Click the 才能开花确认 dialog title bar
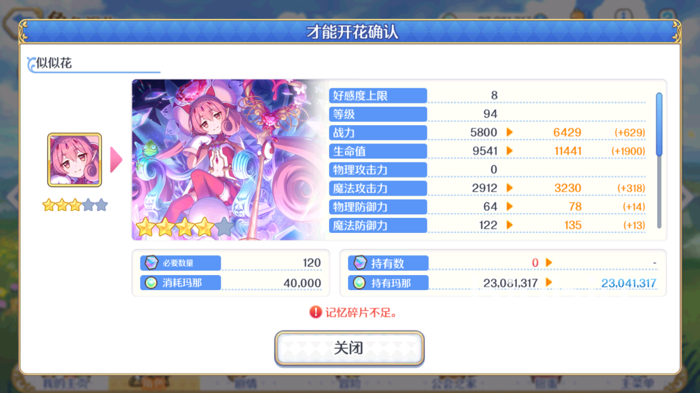Viewport: 700px width, 393px height. (350, 32)
